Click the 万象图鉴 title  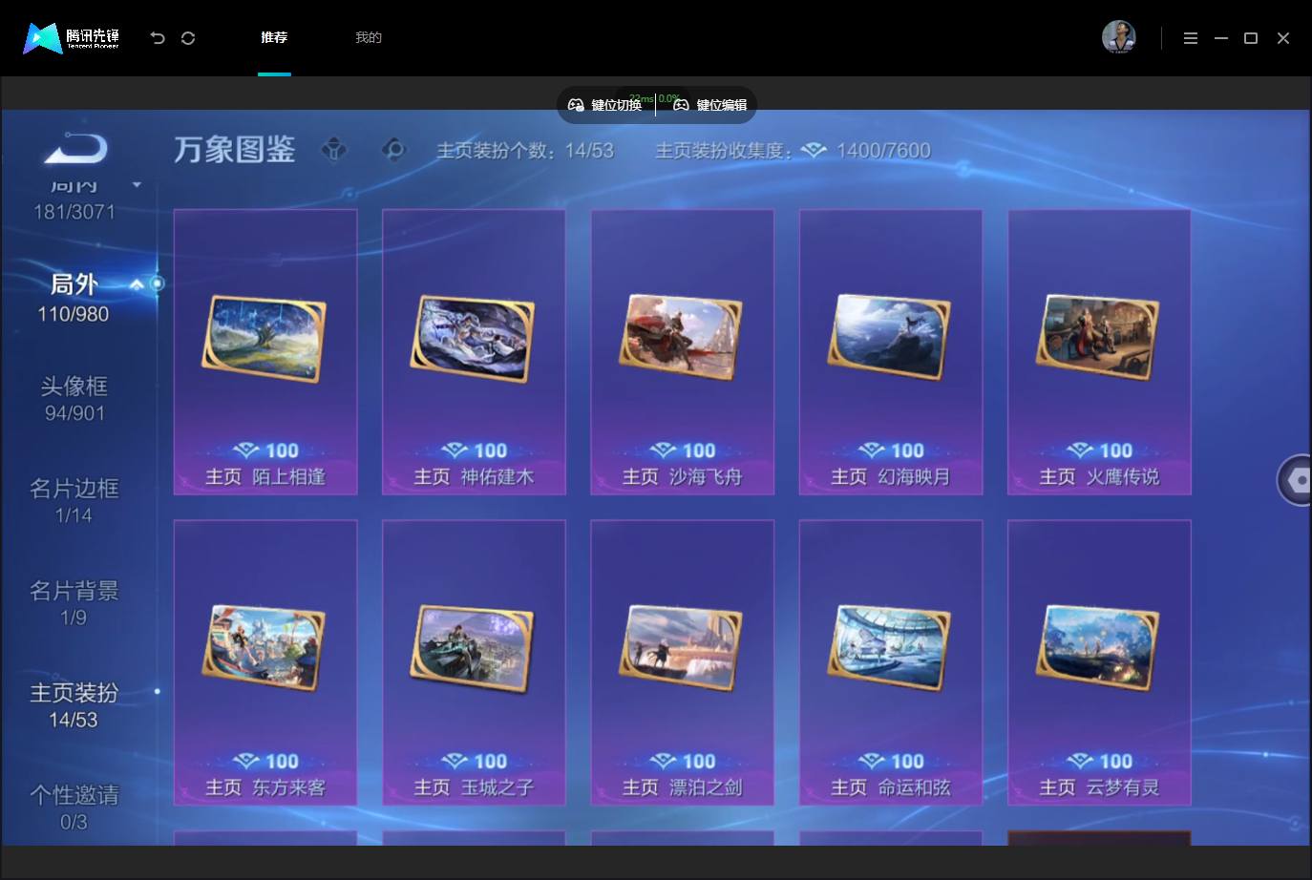(235, 150)
